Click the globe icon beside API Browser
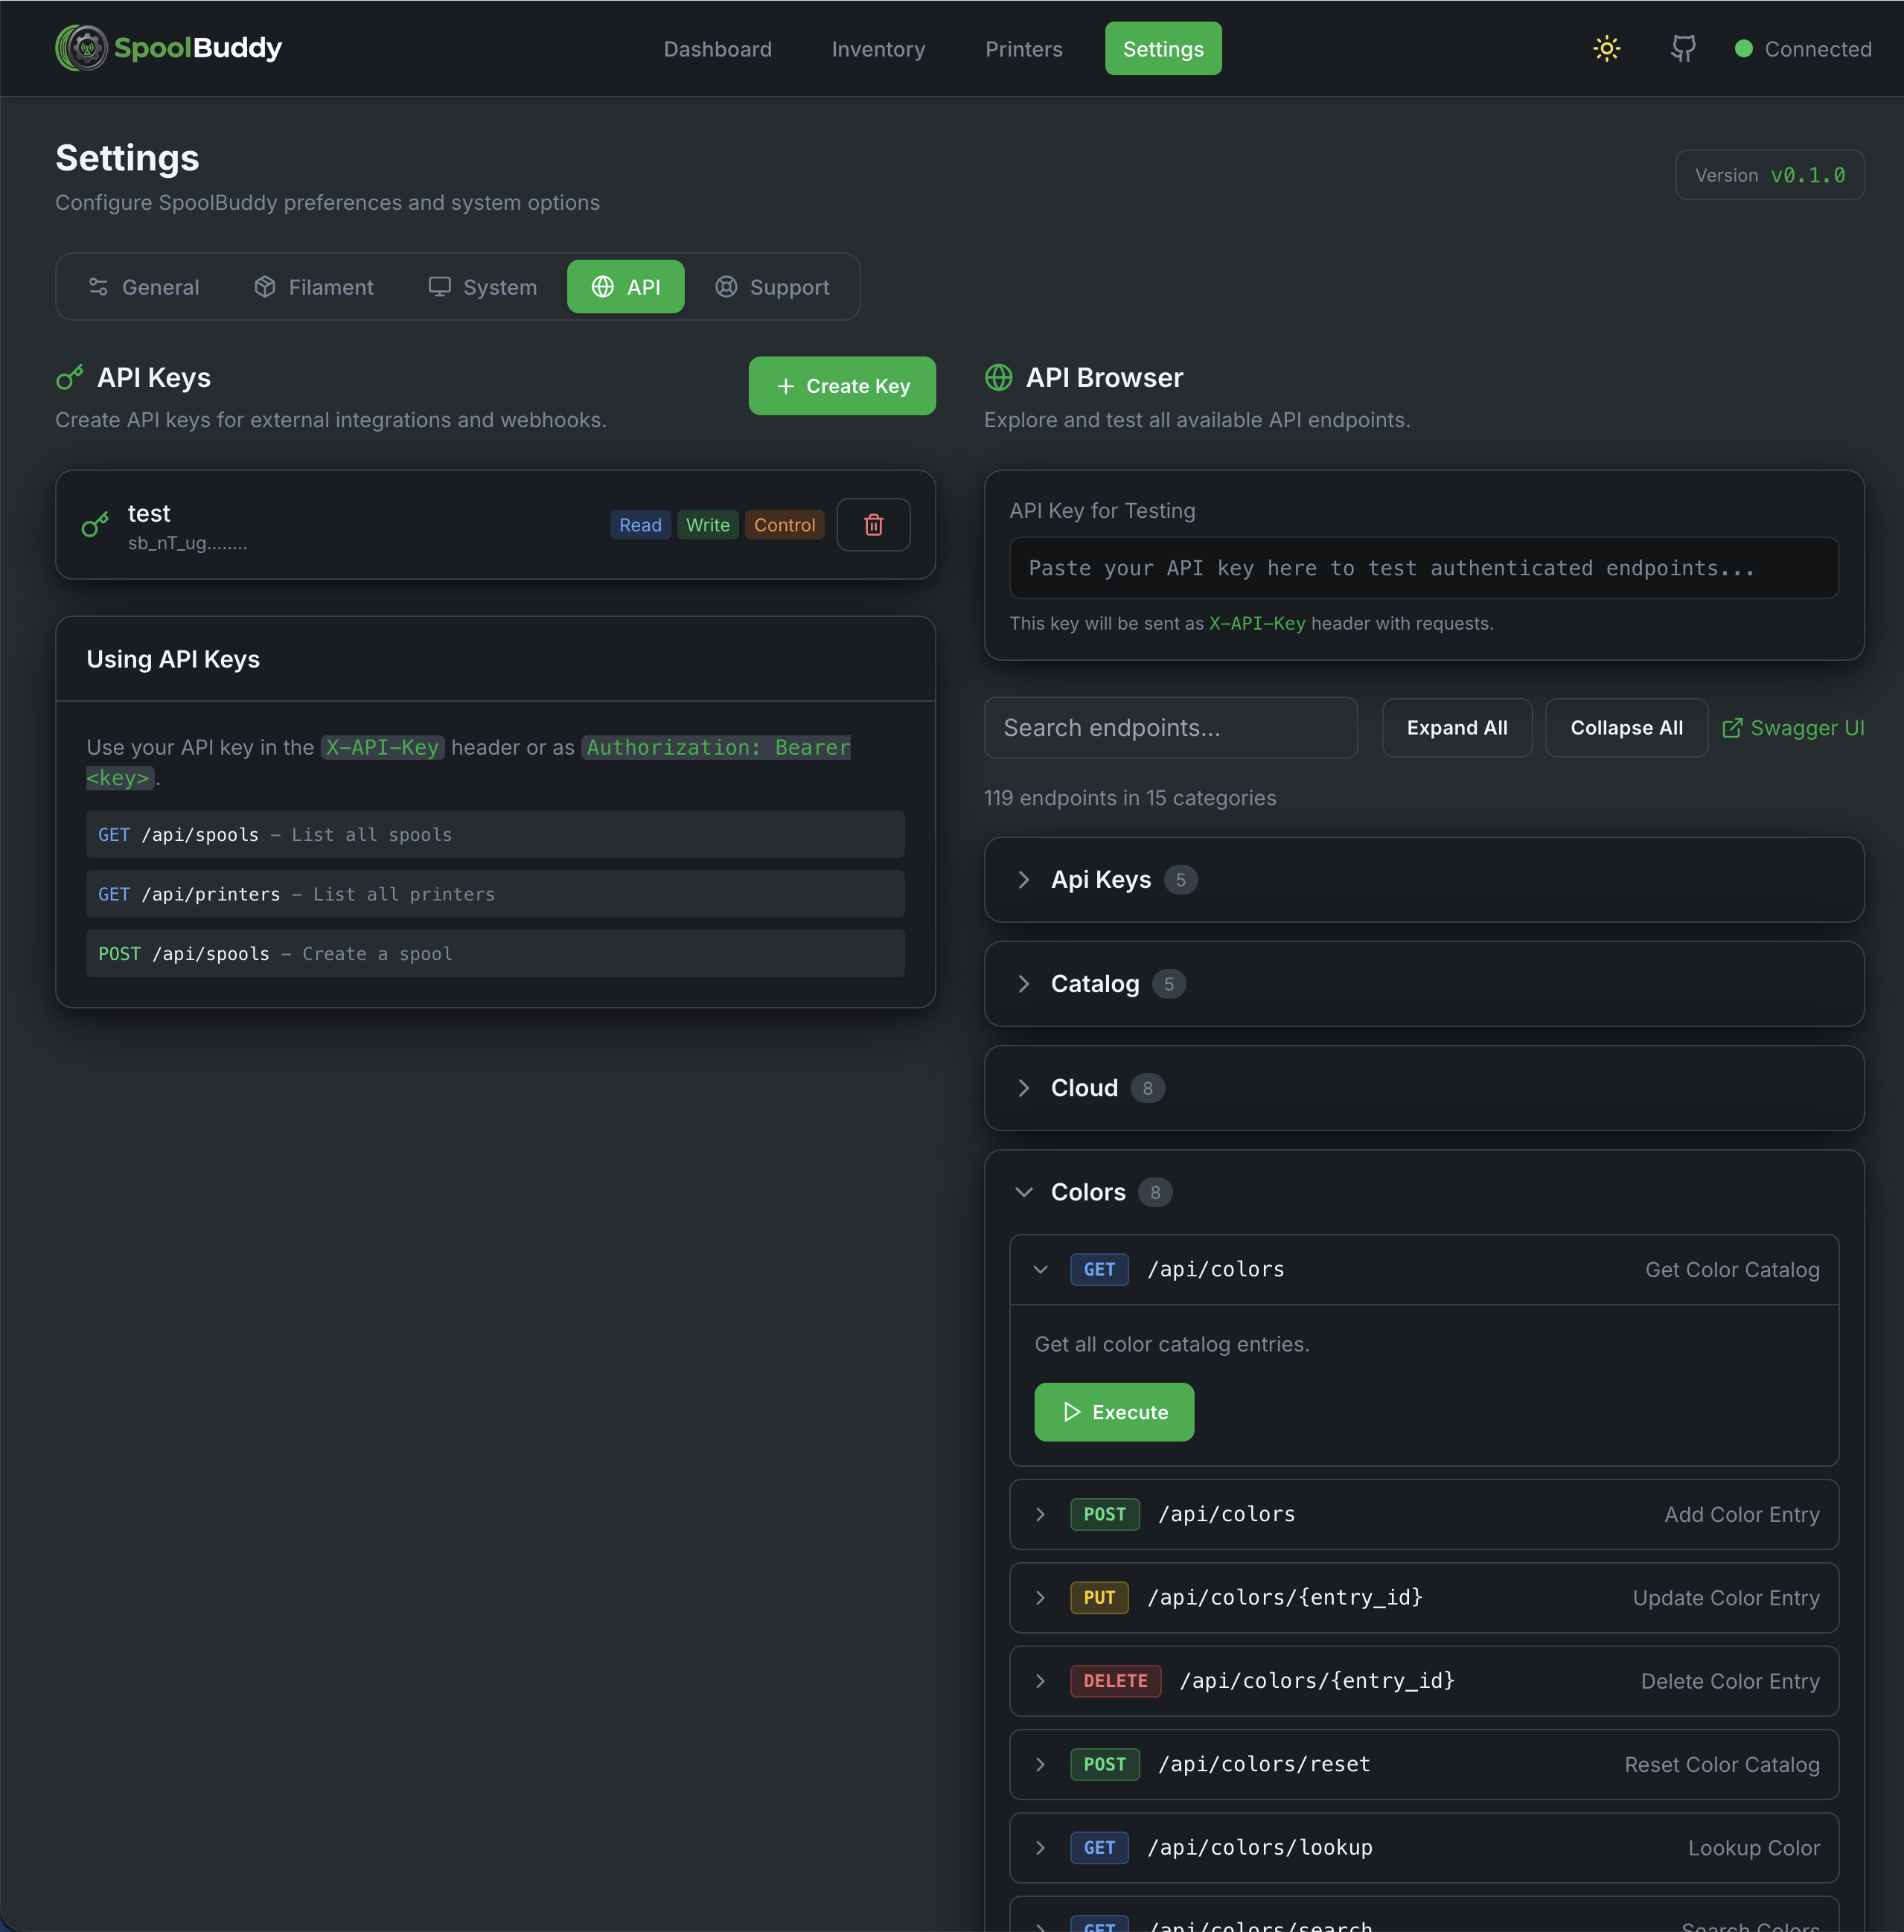Viewport: 1904px width, 1932px height. (998, 377)
